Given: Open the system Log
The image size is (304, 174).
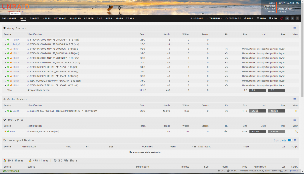Looking at the screenshot, I should [273, 18].
